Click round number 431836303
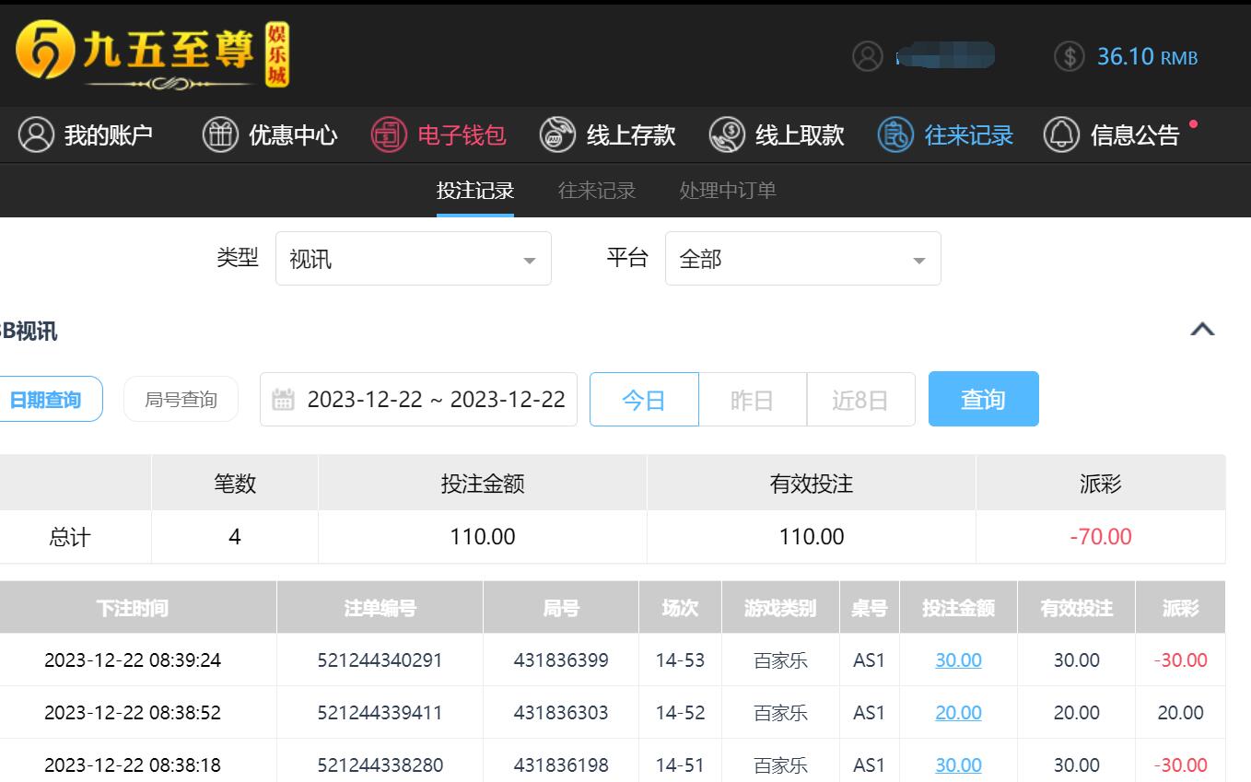 point(561,713)
